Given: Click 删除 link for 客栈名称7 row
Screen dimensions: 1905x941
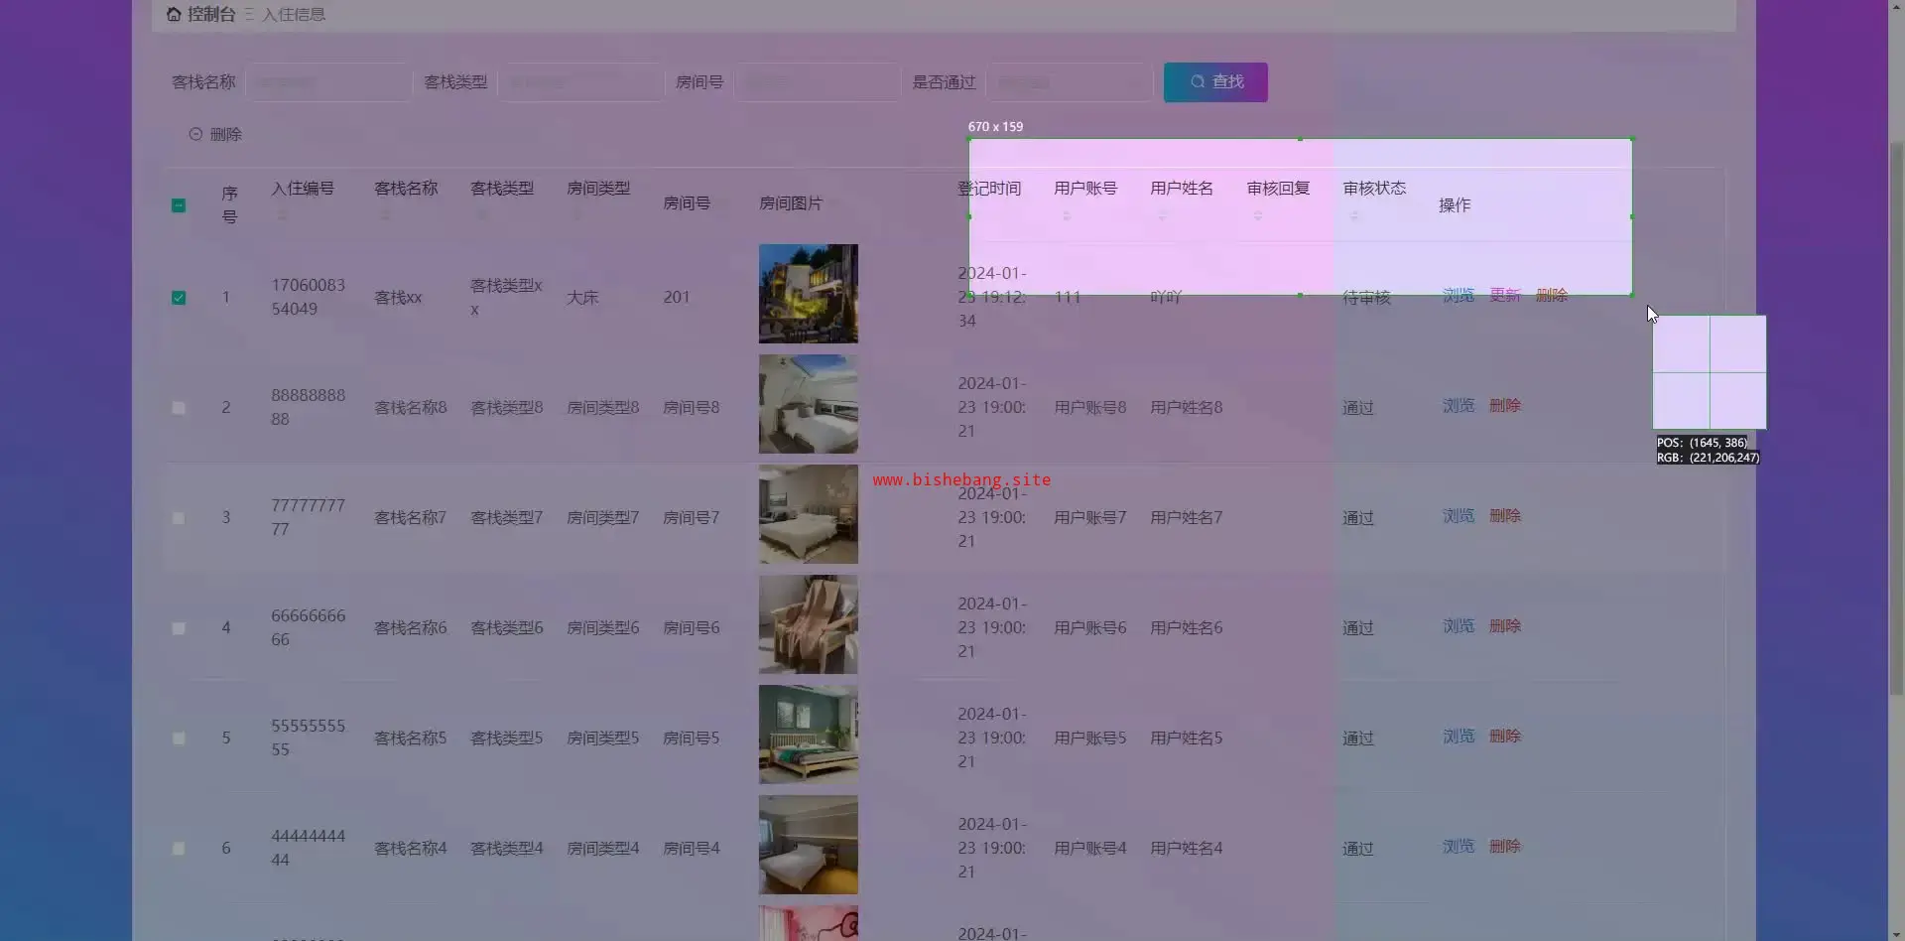Looking at the screenshot, I should (1504, 516).
